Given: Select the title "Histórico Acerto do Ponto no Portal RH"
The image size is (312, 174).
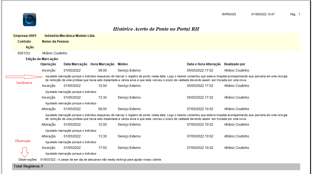Looking at the screenshot, I should tap(156, 29).
